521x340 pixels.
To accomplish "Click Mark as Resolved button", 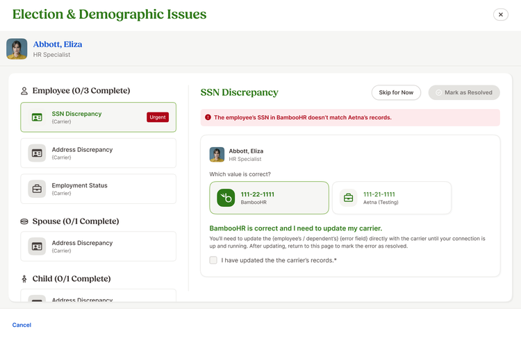I will click(x=464, y=93).
